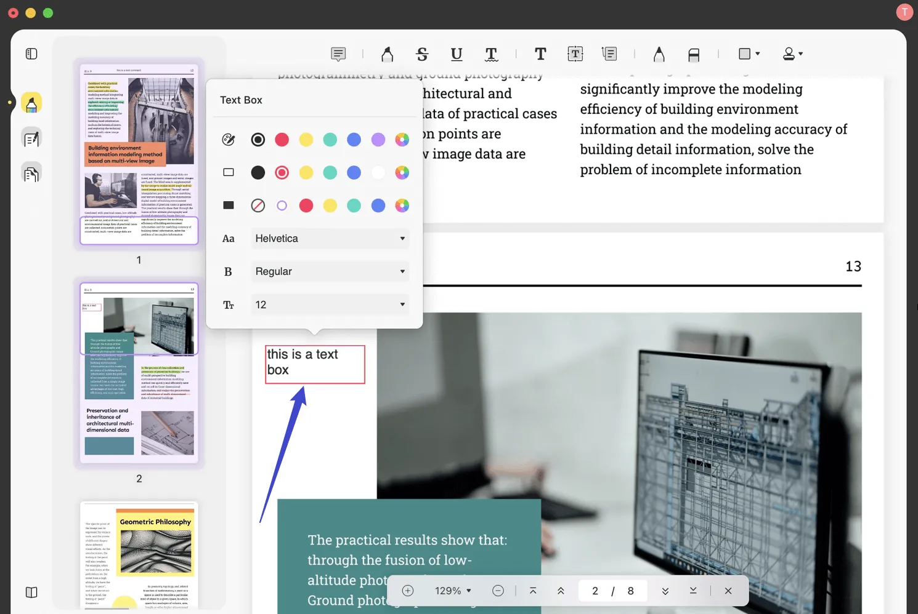The width and height of the screenshot is (918, 614).
Task: Expand the Helvetica font dropdown
Action: [x=330, y=239]
